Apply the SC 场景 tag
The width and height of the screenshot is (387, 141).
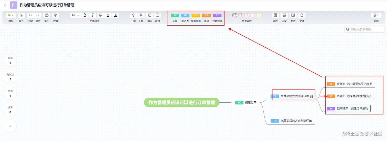click(175, 16)
